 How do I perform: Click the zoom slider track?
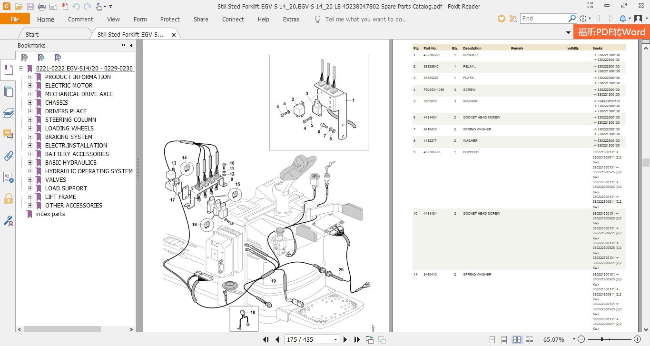(x=609, y=339)
